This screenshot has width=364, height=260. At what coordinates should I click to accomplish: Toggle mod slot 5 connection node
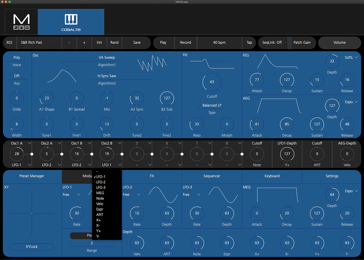(152, 154)
